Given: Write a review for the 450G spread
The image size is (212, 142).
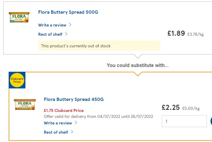Looking at the screenshot, I should click(58, 123).
